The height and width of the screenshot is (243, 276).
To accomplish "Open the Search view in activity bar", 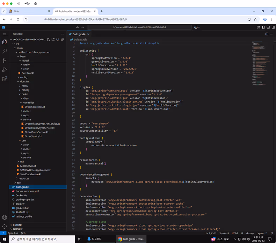I will [5, 51].
